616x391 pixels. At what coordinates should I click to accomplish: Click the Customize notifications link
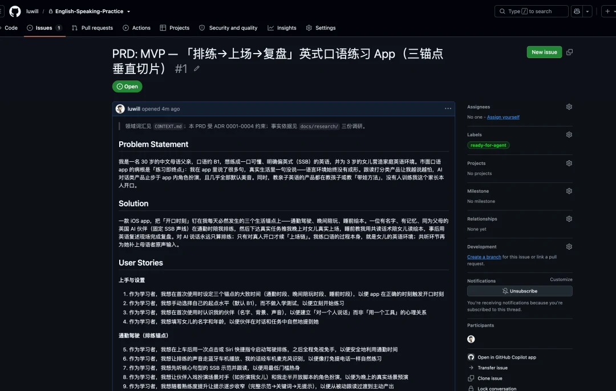[x=561, y=279]
